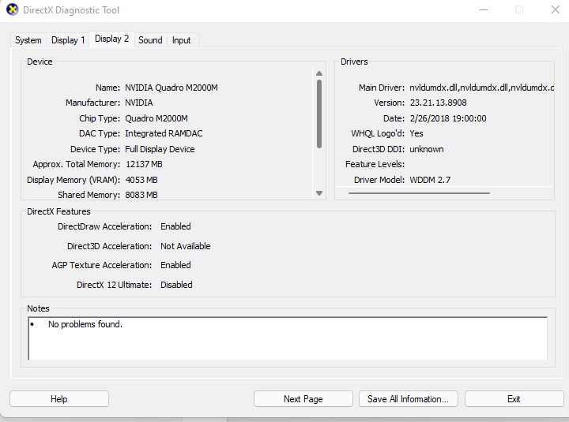Click the Main Driver nvldumdx.dll value
569x422 pixels.
[x=481, y=88]
